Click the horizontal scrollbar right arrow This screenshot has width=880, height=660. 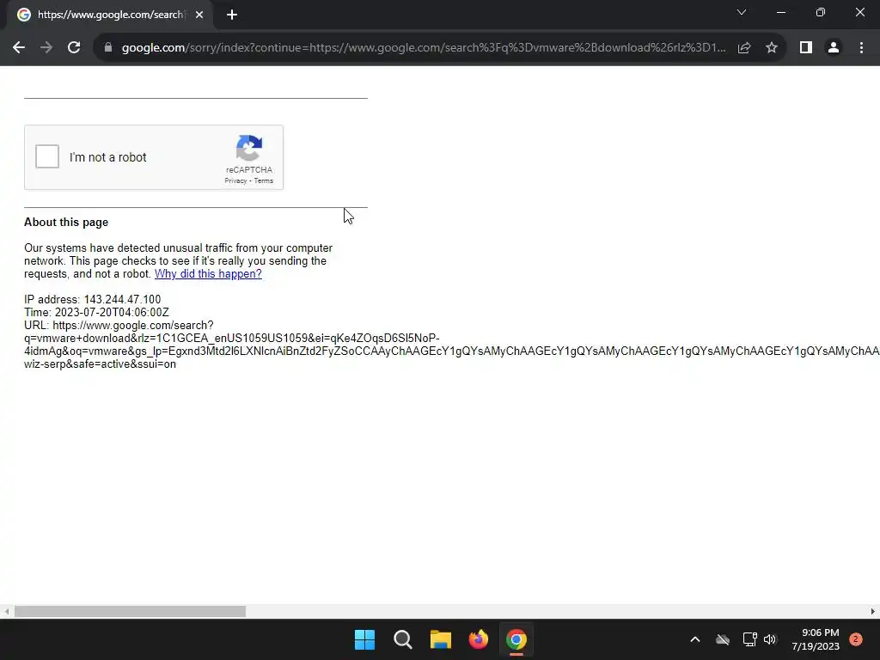(873, 611)
